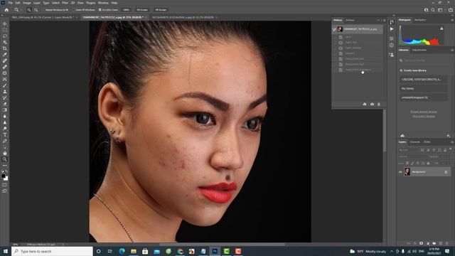Click the background color swatch

6,178
